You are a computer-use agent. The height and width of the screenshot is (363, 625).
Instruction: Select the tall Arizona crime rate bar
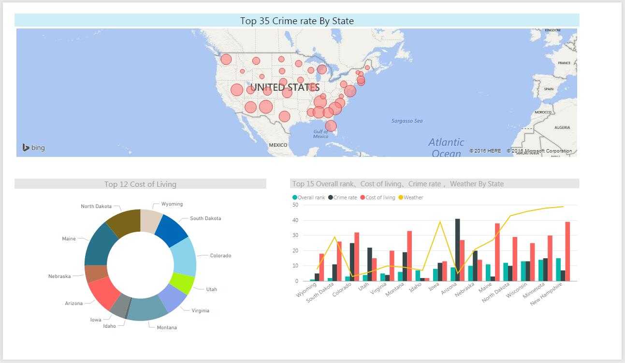coord(458,250)
